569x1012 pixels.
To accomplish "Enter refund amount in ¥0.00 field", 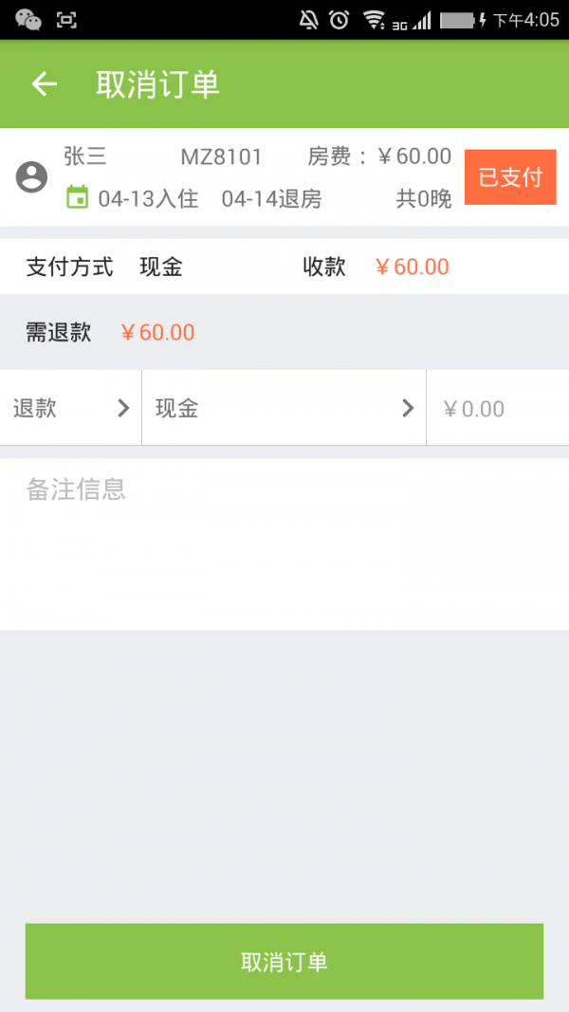I will coord(497,409).
